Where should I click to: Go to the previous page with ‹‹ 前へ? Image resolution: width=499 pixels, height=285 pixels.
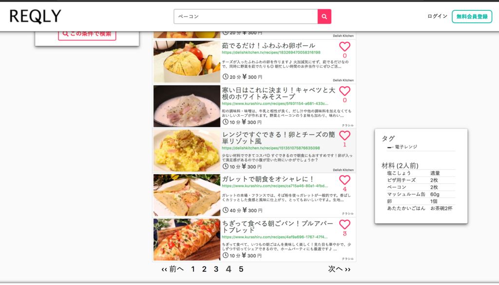[173, 269]
